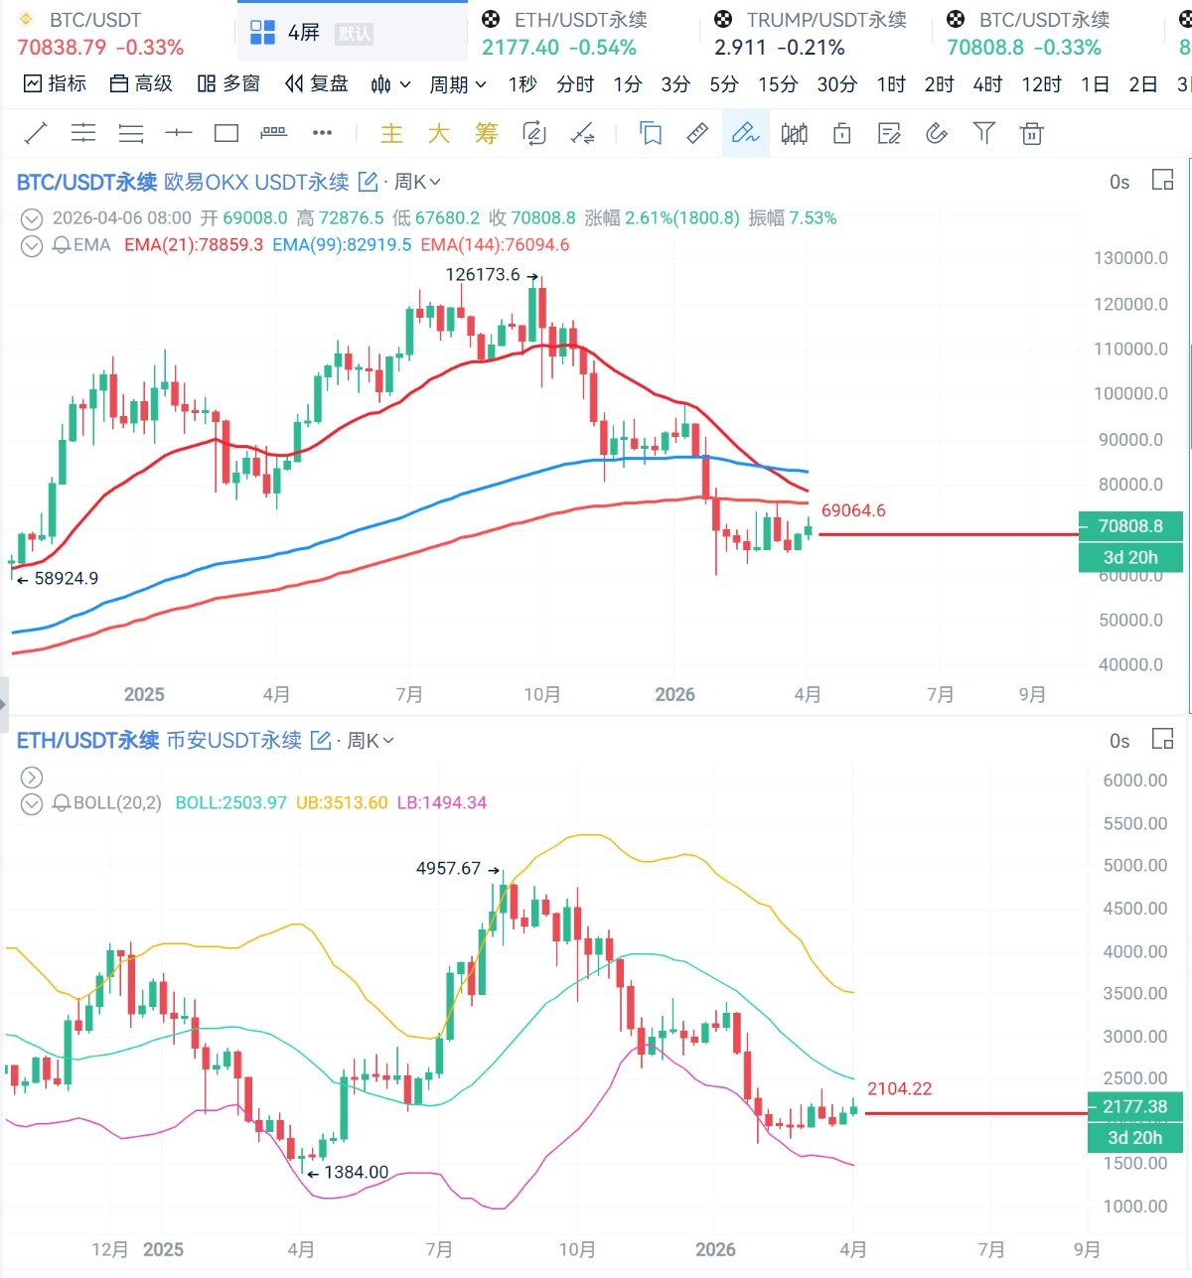This screenshot has height=1278, width=1192.
Task: Open more drawing tools (three dots)
Action: coord(322,133)
